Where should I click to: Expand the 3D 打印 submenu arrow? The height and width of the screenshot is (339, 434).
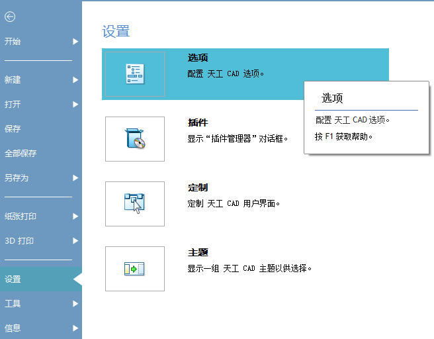click(x=75, y=241)
